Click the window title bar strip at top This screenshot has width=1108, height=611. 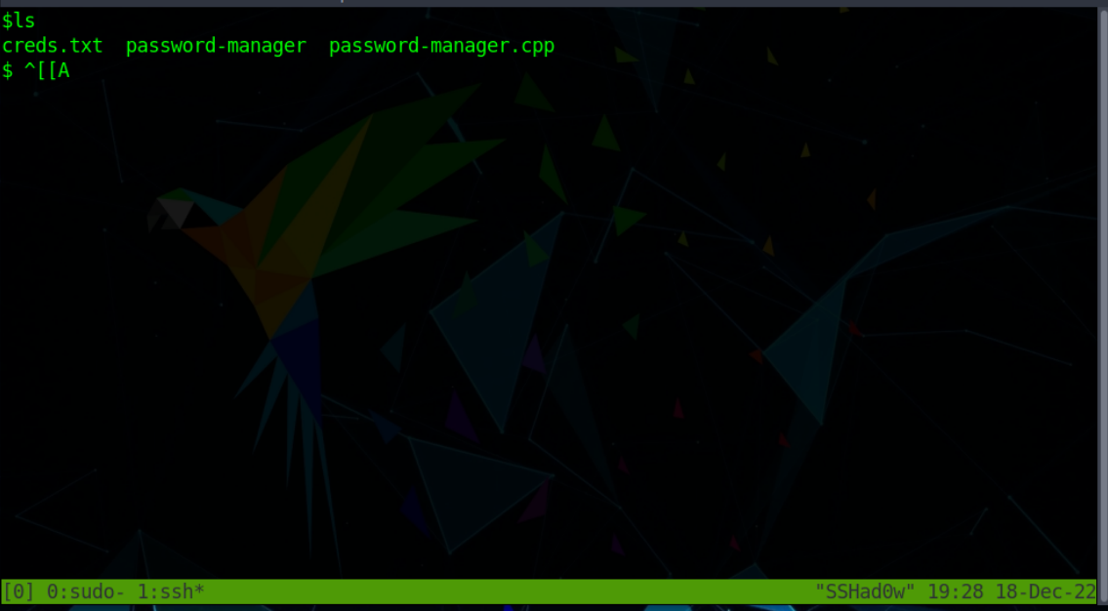[554, 3]
